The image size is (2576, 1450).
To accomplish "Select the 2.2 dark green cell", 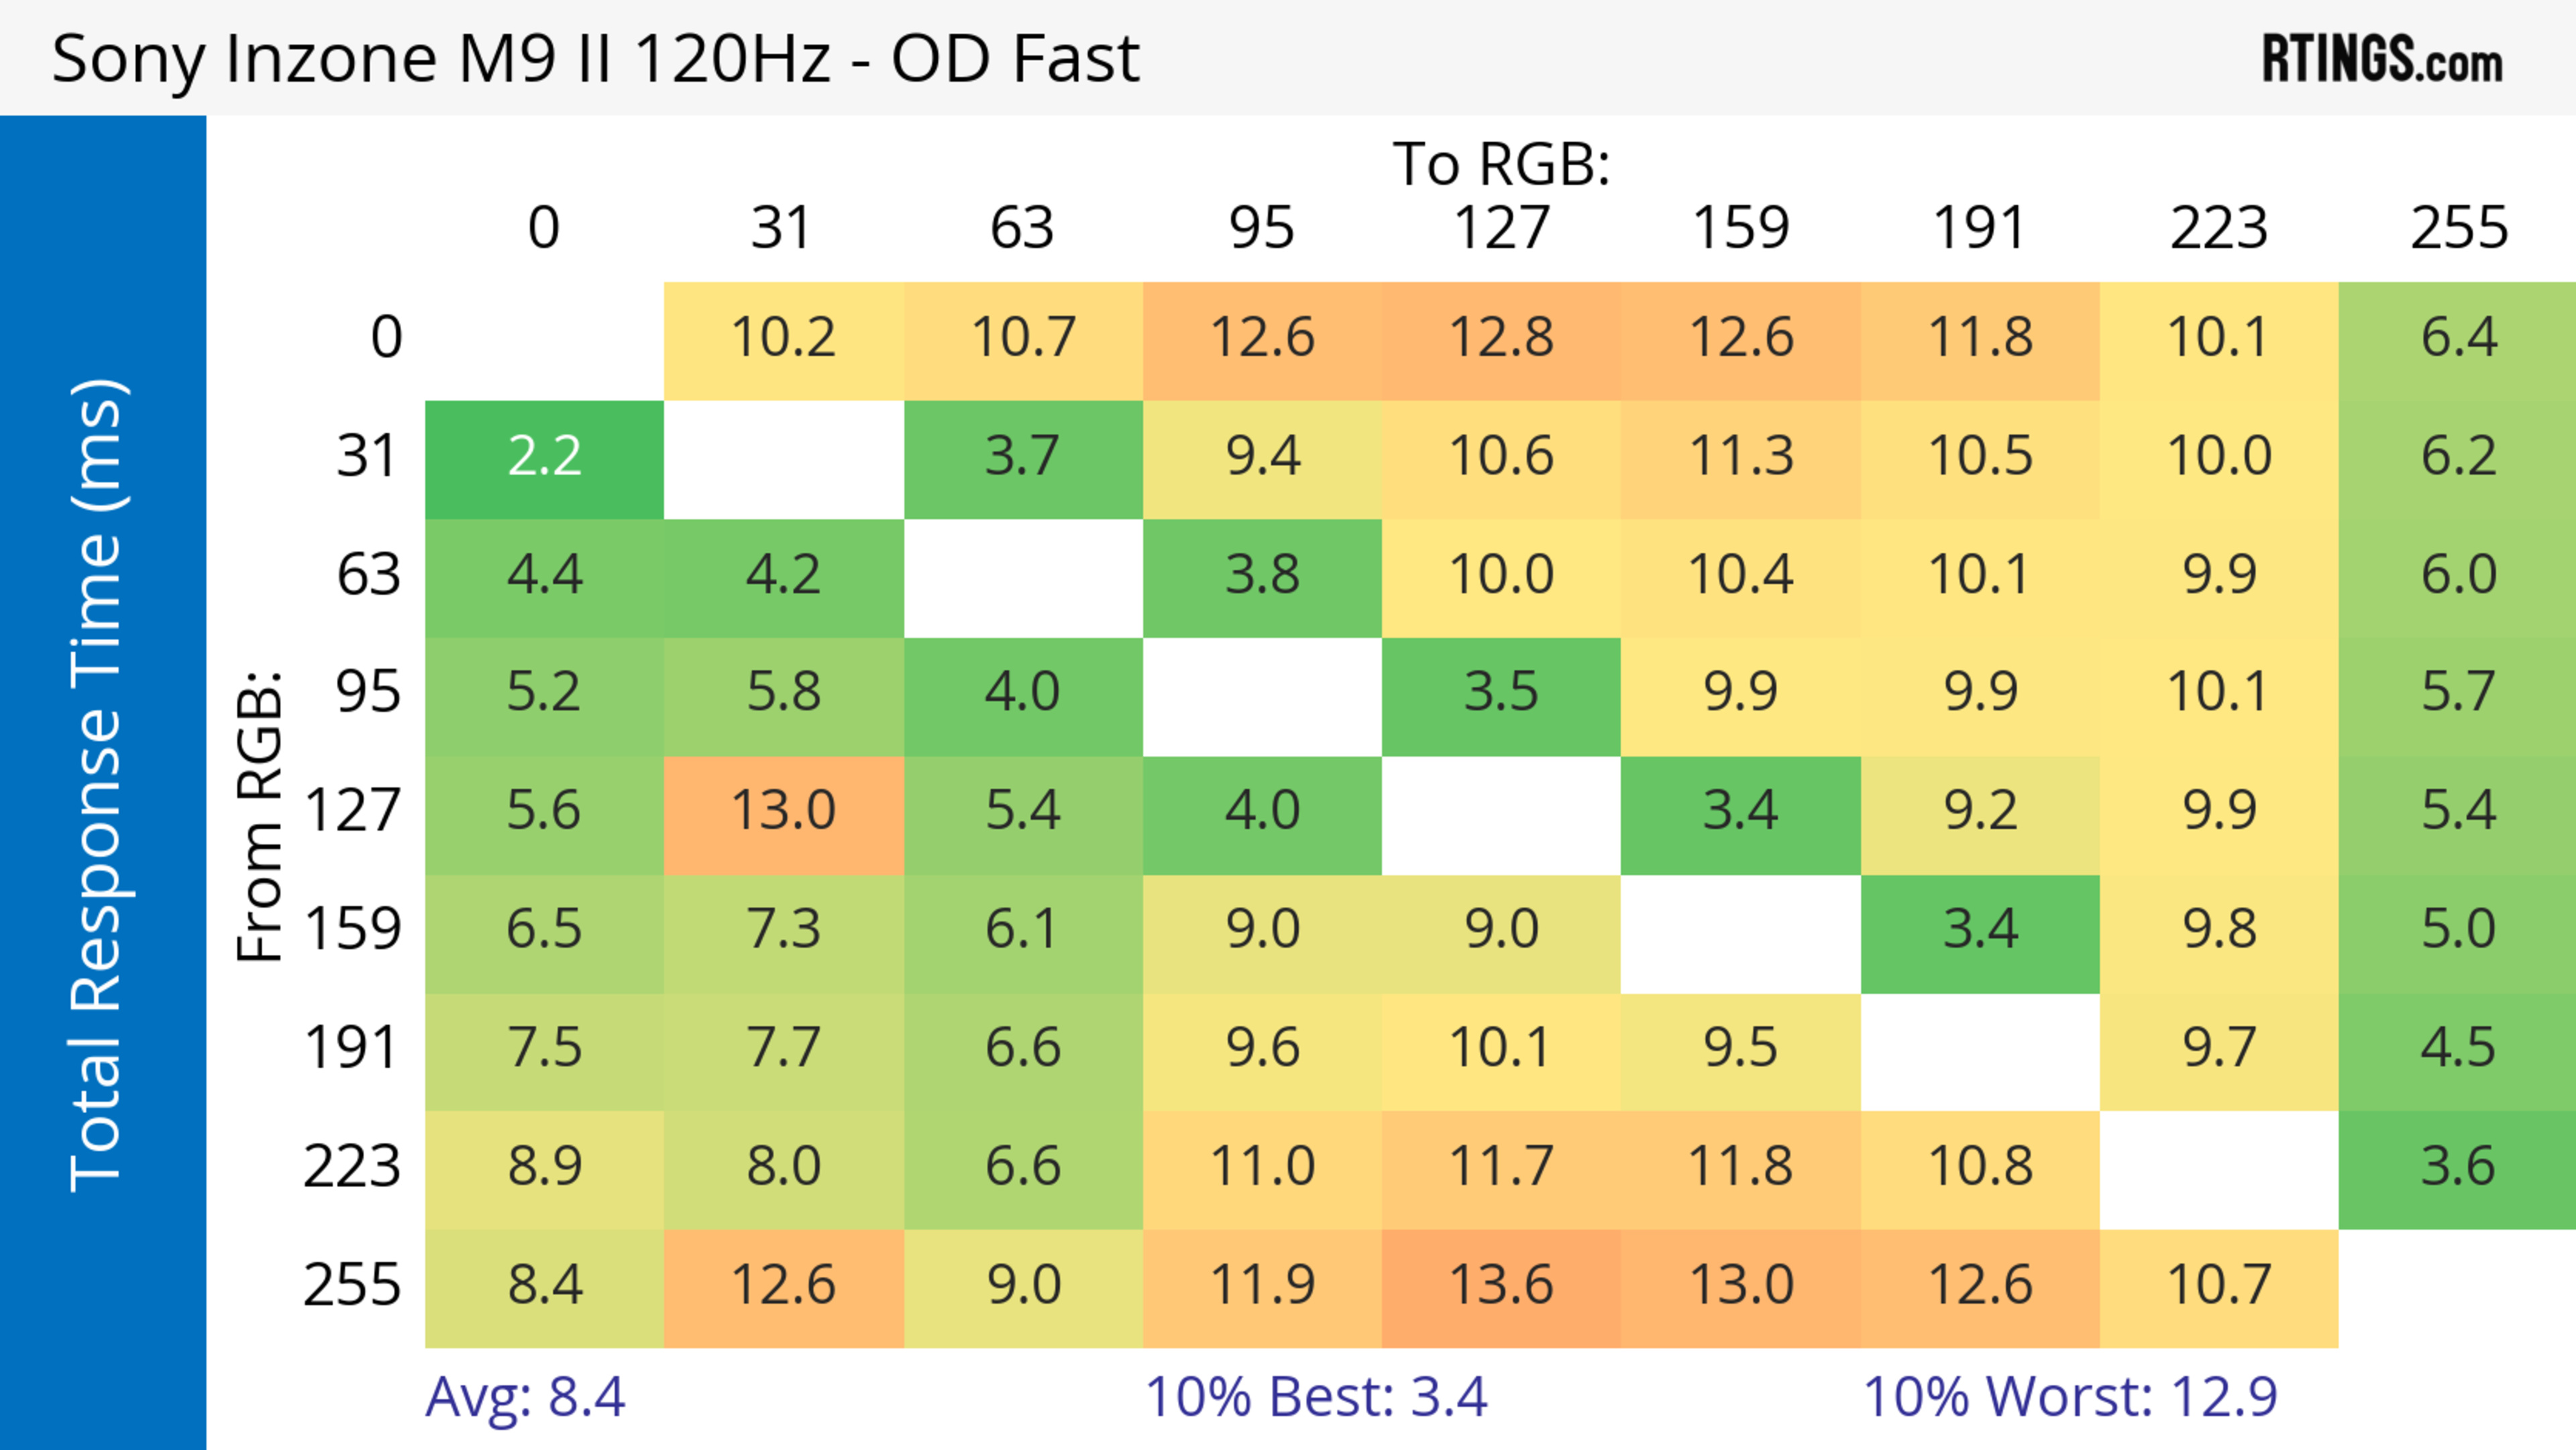I will 544,457.
